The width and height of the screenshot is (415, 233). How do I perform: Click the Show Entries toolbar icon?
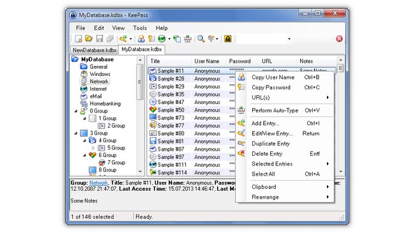click(x=211, y=39)
